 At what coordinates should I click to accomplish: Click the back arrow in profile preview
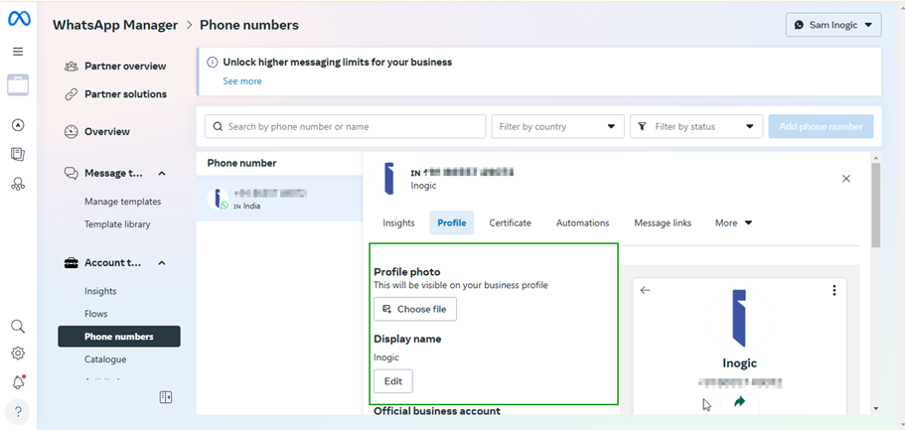point(646,291)
